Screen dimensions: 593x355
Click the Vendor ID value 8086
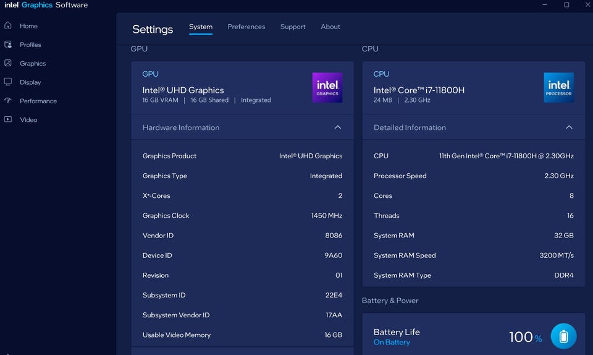334,236
